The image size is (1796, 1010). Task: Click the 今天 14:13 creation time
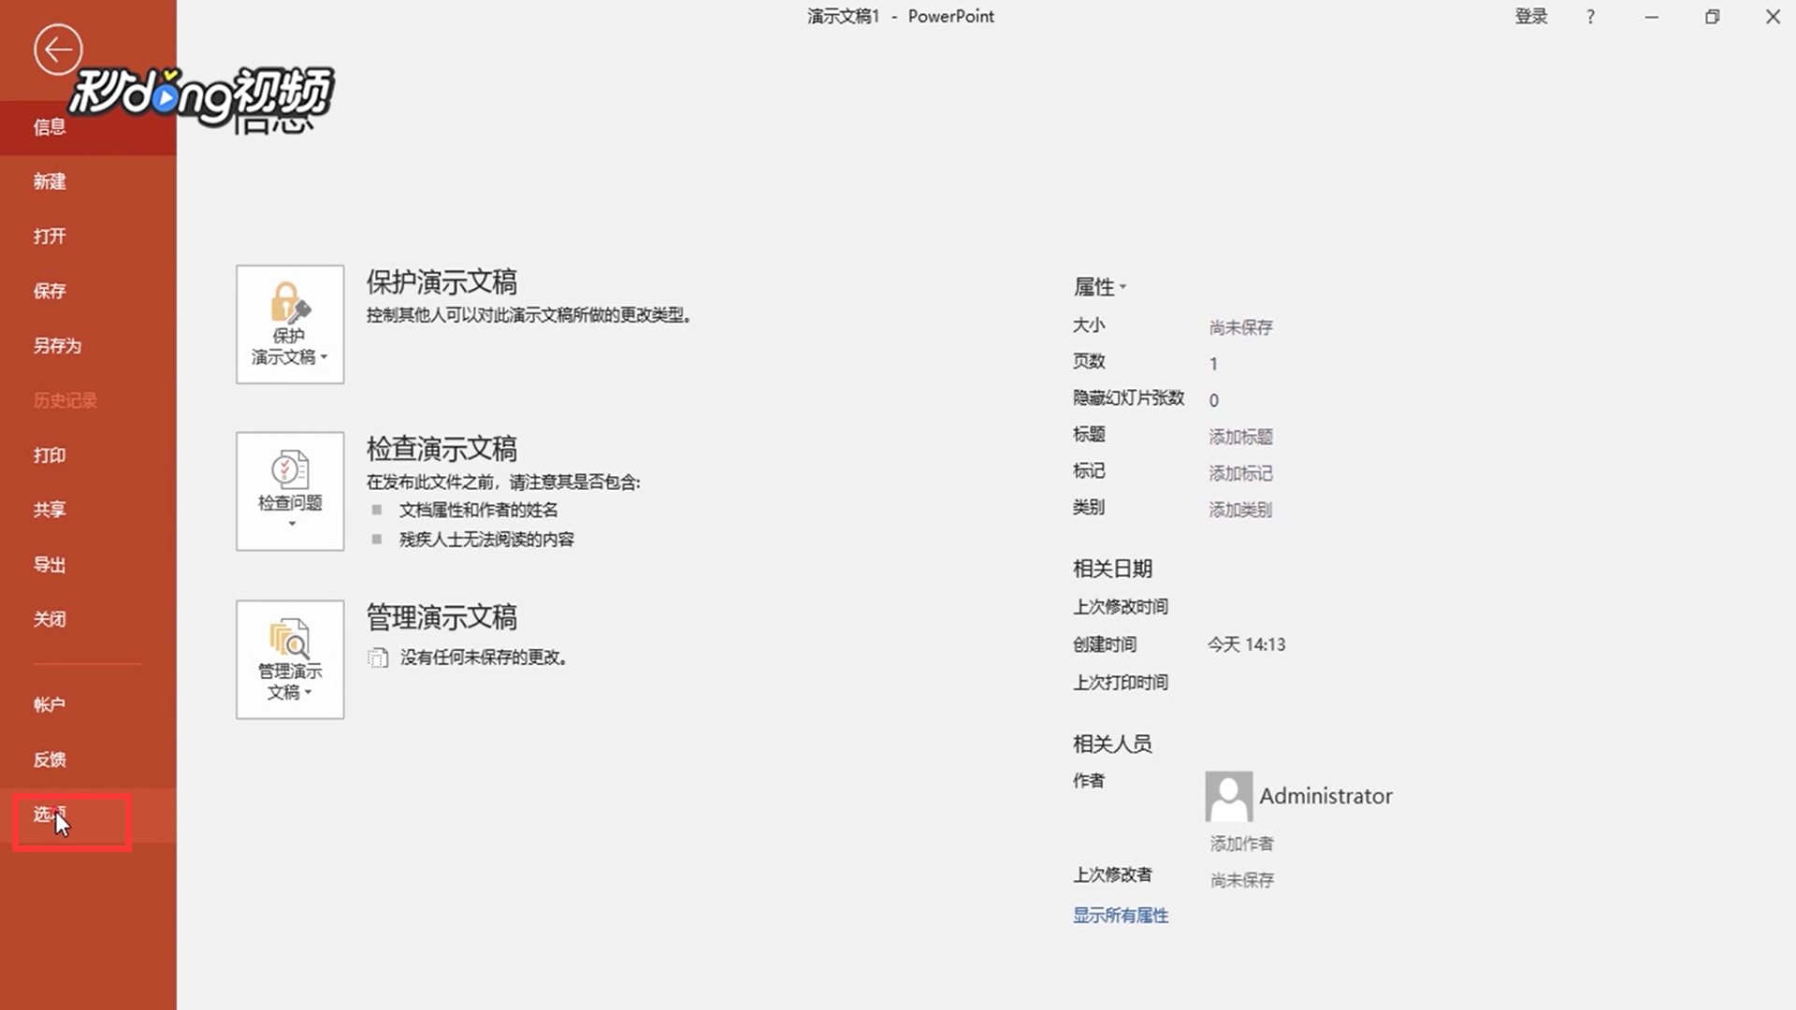point(1246,644)
